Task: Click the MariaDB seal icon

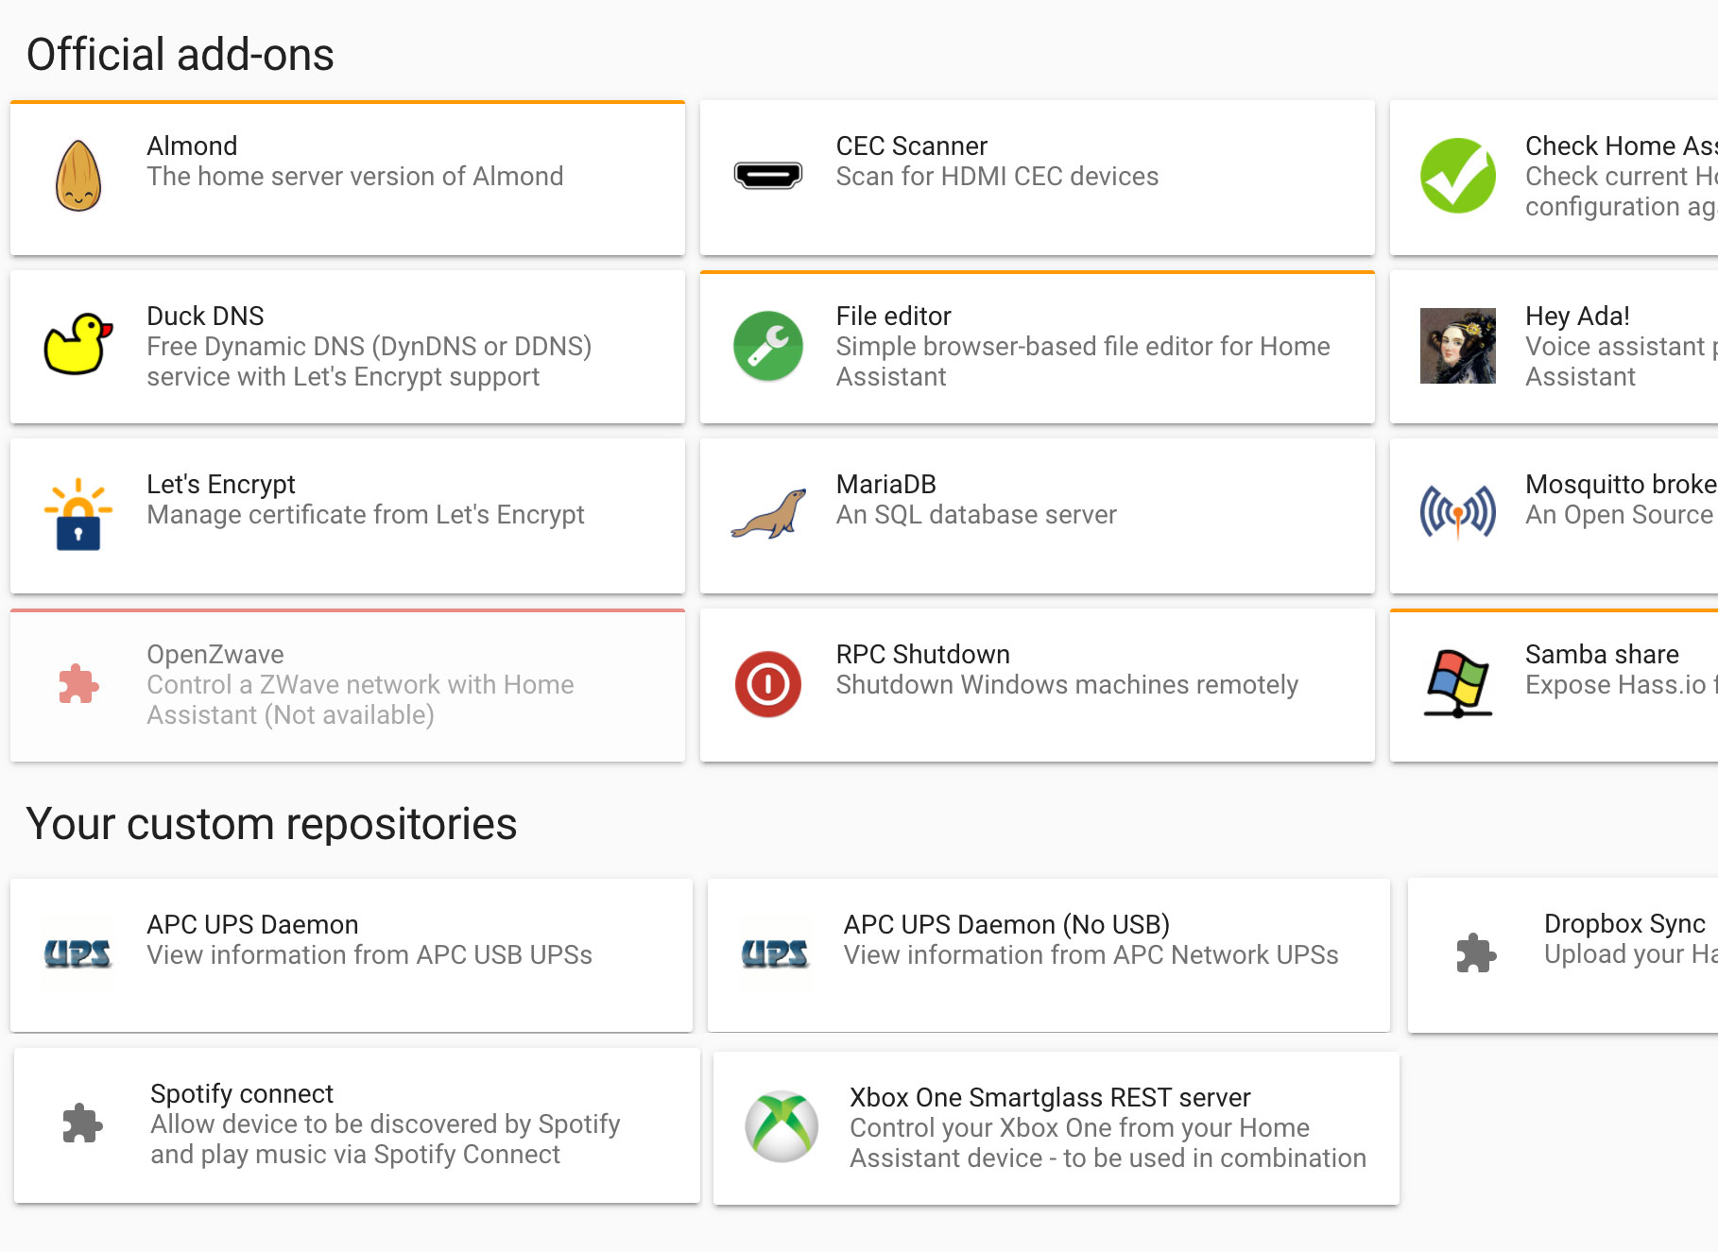Action: 768,514
